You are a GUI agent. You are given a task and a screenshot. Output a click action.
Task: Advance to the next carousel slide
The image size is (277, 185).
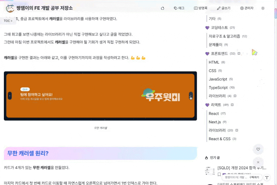coord(191,96)
